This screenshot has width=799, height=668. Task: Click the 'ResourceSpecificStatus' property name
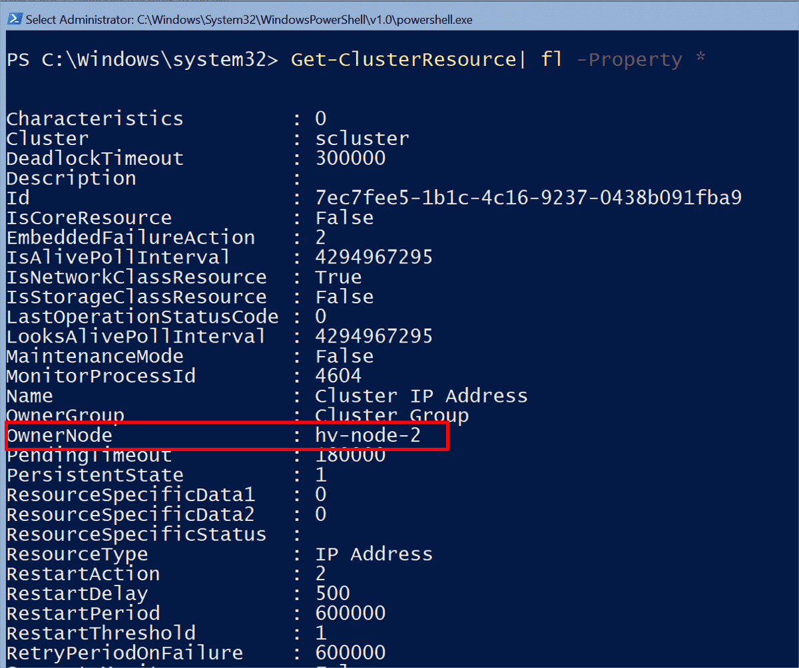pyautogui.click(x=136, y=534)
